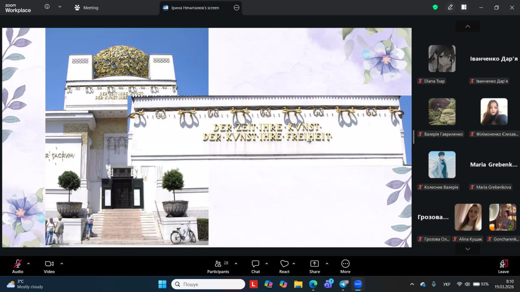Click the Zoom taskbar icon
Screen dimensions: 520x292
coord(358,284)
